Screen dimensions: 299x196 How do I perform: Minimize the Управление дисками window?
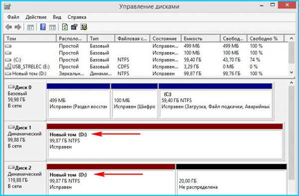pos(262,5)
